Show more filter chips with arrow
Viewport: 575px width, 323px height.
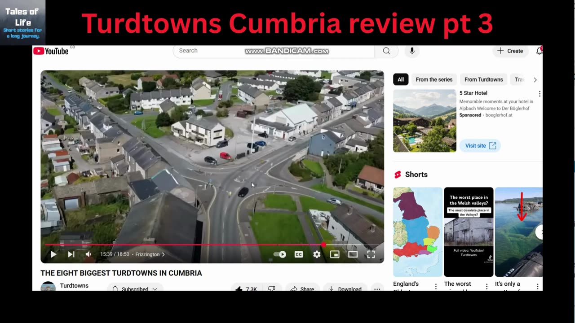coord(535,79)
